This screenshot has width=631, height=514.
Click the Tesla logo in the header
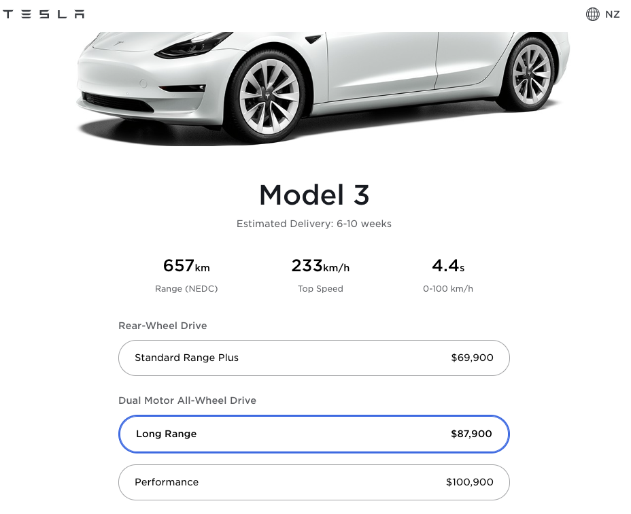click(x=44, y=14)
